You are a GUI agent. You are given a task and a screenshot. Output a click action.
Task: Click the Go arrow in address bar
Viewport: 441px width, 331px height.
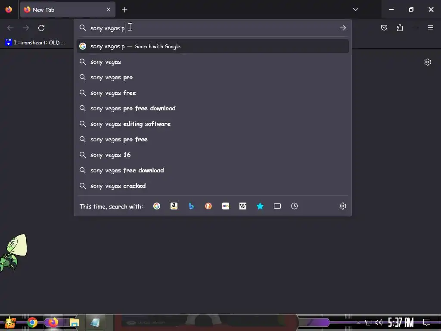(342, 28)
